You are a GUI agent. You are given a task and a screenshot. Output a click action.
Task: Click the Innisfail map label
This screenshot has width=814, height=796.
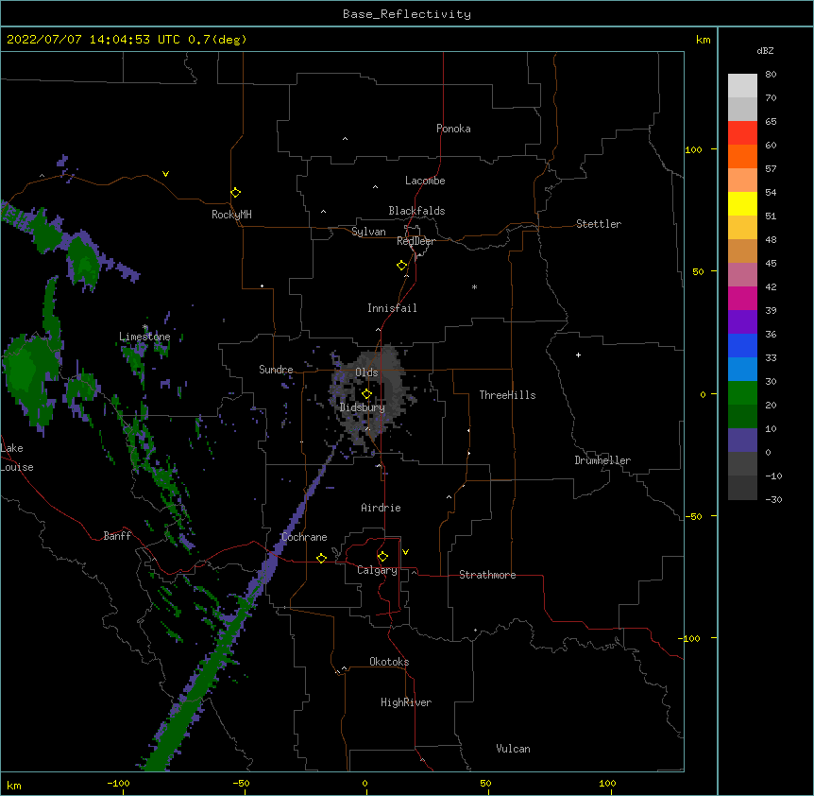(392, 308)
